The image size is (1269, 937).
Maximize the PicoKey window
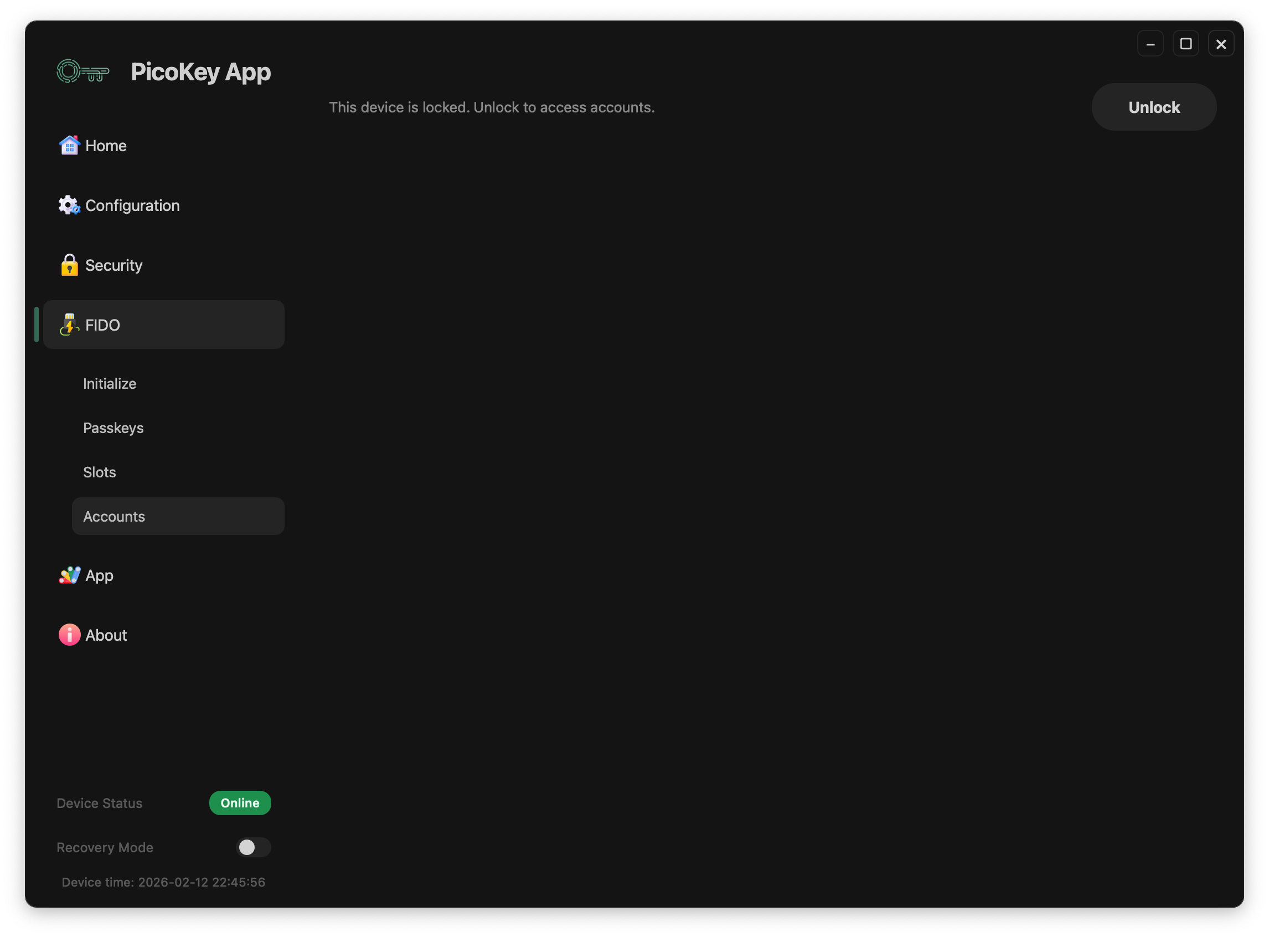1185,44
